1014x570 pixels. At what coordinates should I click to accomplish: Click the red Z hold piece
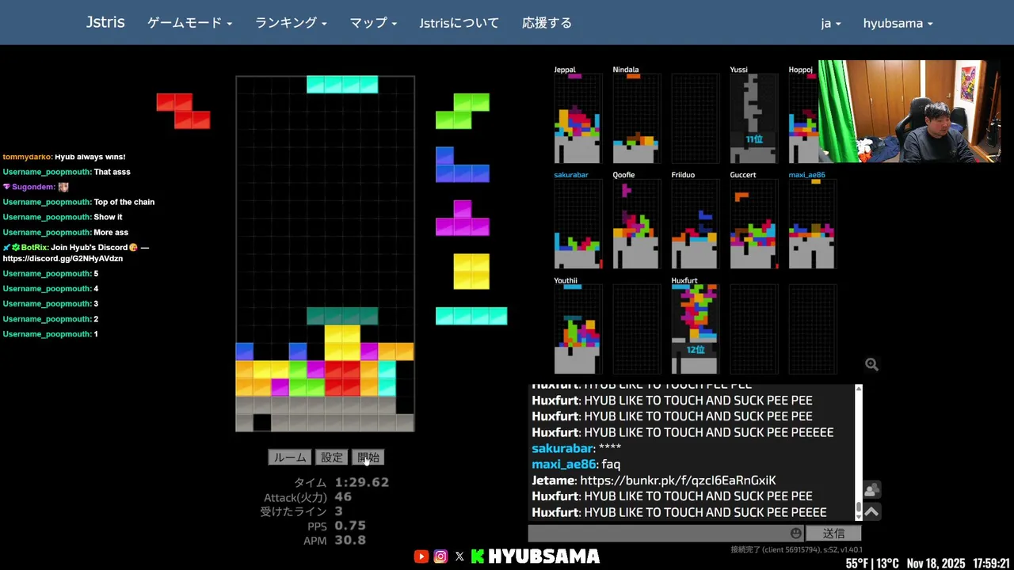click(x=183, y=111)
